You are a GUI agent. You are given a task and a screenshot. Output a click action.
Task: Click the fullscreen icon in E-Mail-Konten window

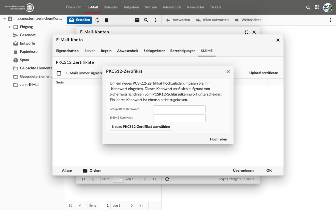click(x=247, y=32)
